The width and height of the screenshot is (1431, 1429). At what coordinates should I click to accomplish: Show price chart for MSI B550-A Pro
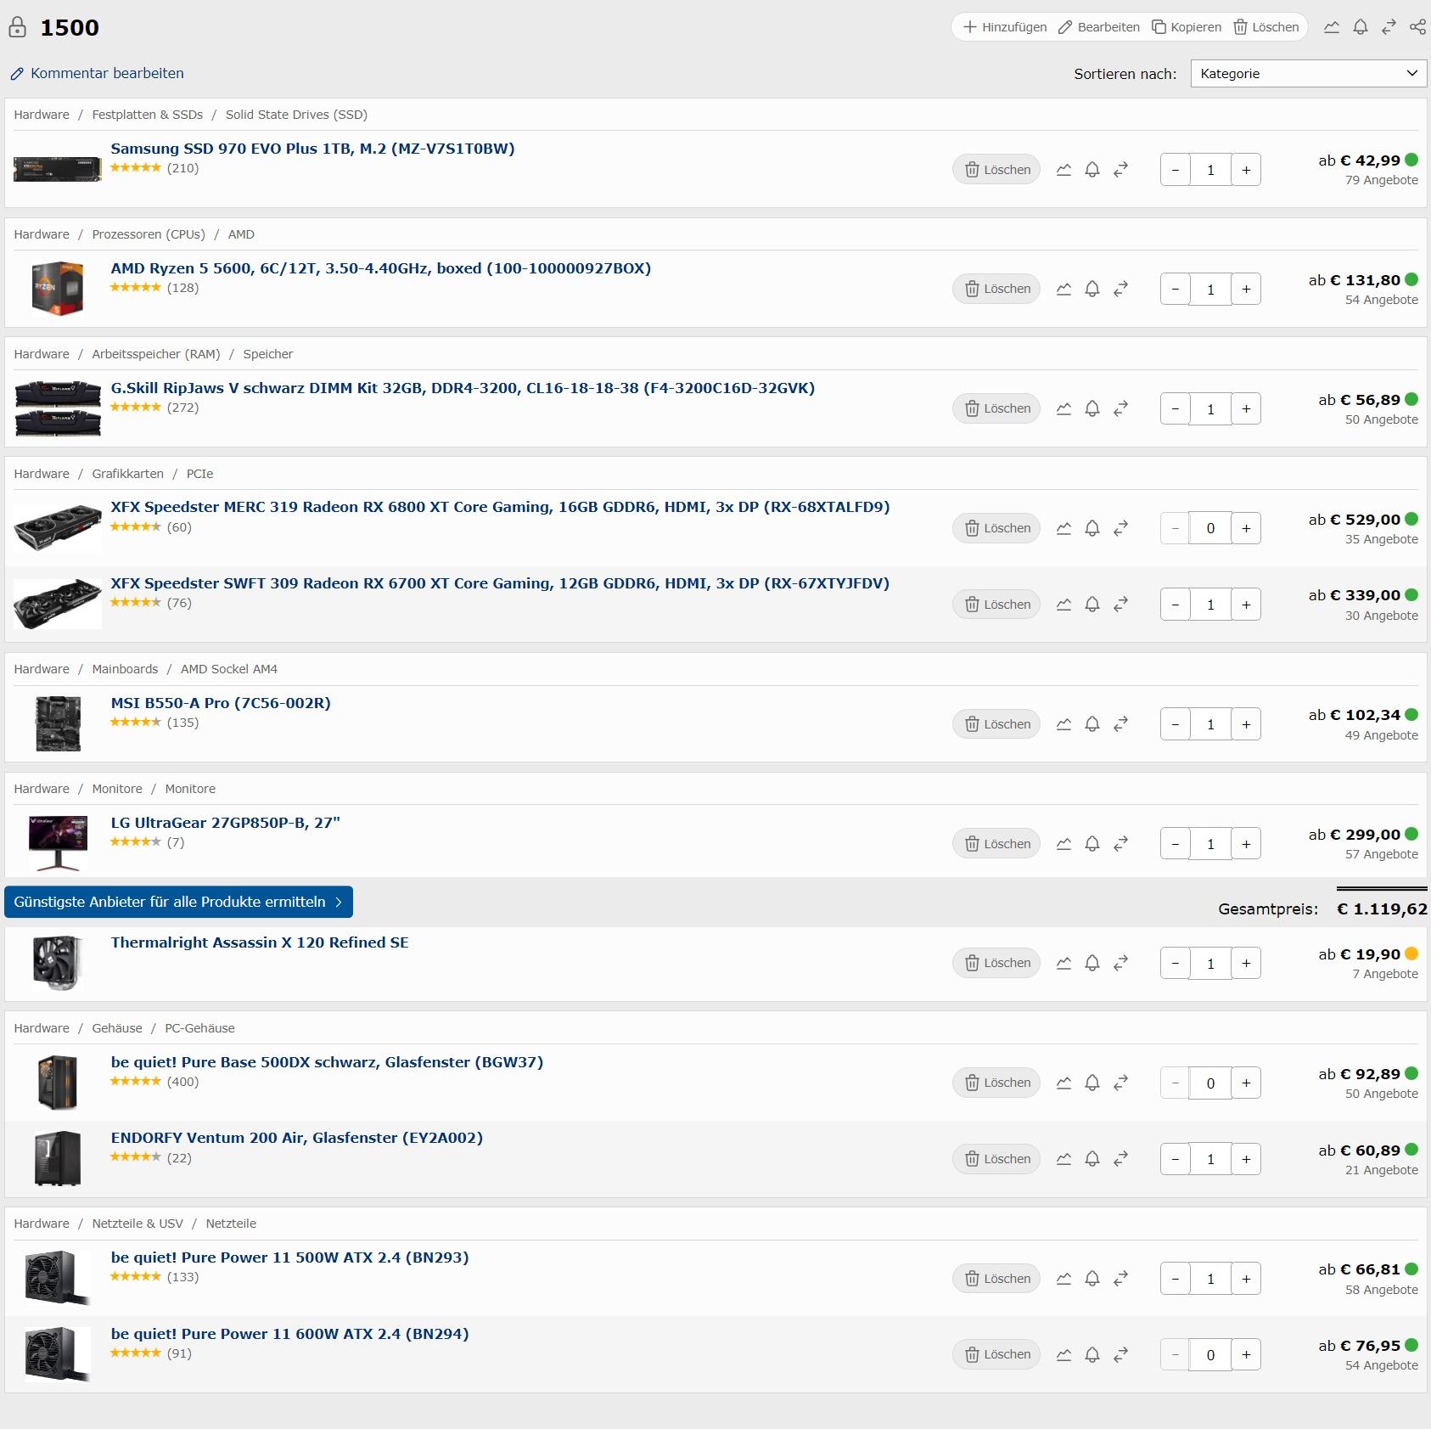point(1063,724)
